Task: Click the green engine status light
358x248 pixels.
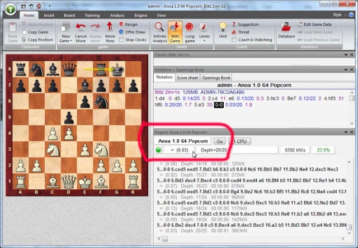Action: pos(158,150)
